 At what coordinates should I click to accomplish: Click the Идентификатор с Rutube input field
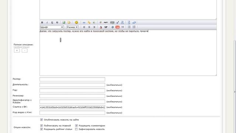pos(72,102)
